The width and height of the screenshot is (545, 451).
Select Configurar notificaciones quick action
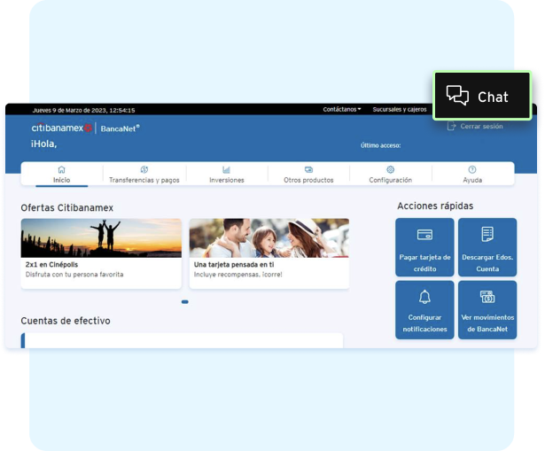coord(424,310)
